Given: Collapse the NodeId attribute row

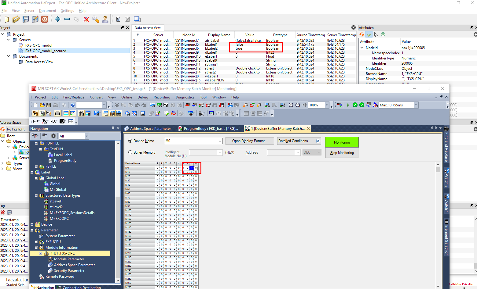Looking at the screenshot, I should (362, 48).
